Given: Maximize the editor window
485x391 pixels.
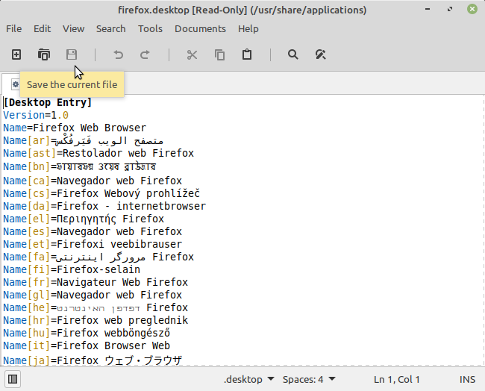Looking at the screenshot, I should click(450, 9).
